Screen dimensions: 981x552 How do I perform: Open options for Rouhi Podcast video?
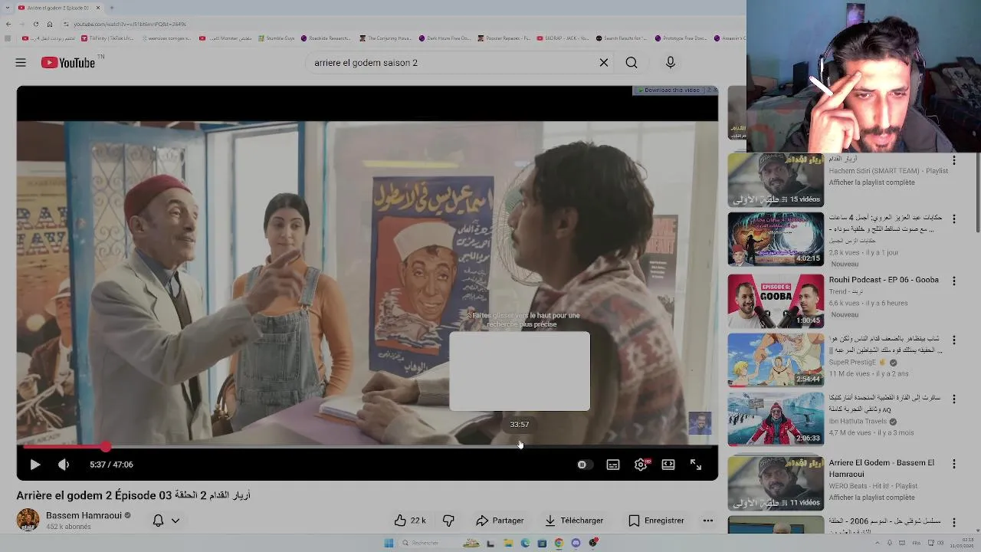tap(954, 281)
